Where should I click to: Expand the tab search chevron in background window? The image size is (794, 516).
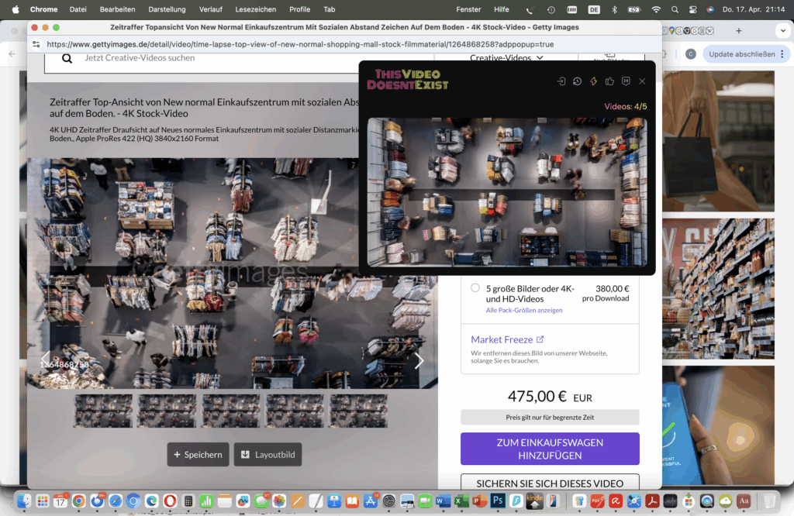click(x=783, y=31)
